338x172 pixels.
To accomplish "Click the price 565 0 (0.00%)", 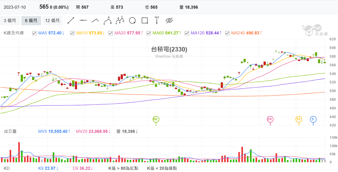I will [54, 7].
